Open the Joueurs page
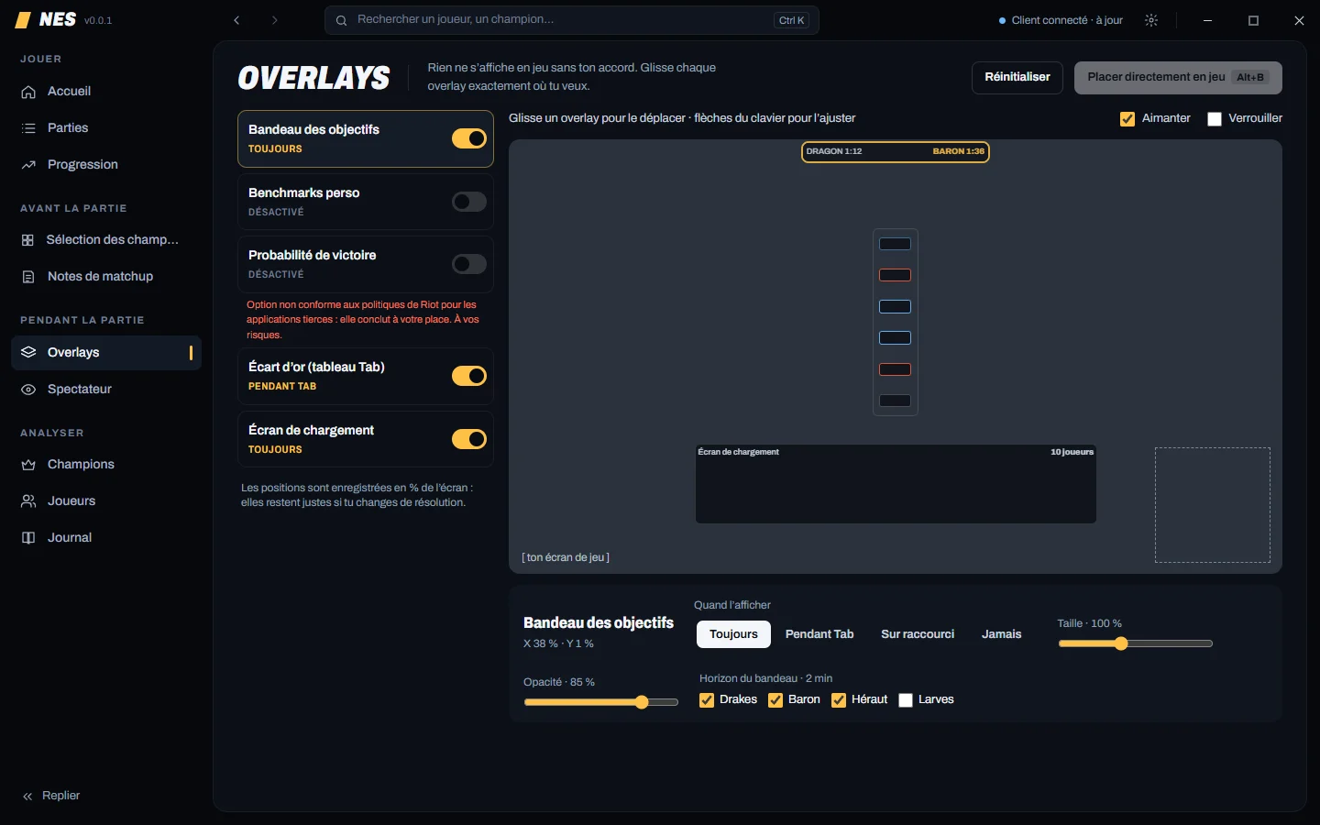This screenshot has width=1320, height=825. click(106, 501)
